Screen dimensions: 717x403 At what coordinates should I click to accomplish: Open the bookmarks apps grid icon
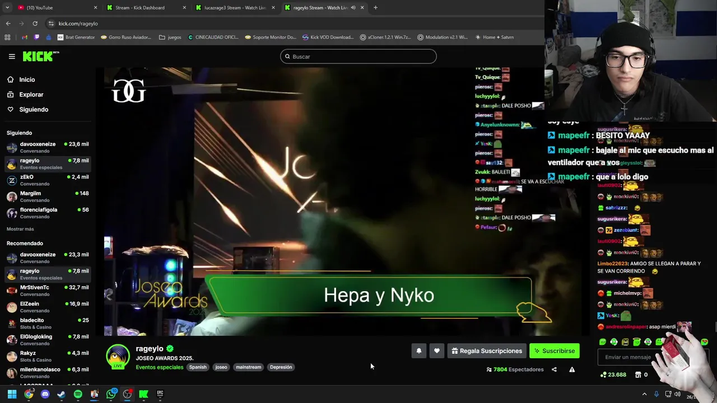coord(7,38)
